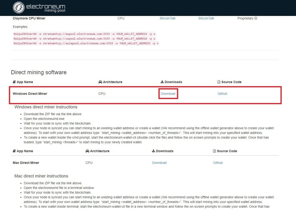Image resolution: width=296 pixels, height=210 pixels.
Task: Download the Windows Direct Miner
Action: (x=168, y=93)
